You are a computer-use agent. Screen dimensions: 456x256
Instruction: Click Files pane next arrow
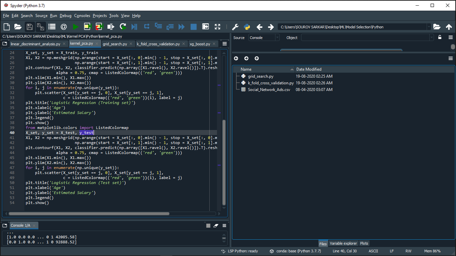pyautogui.click(x=246, y=58)
